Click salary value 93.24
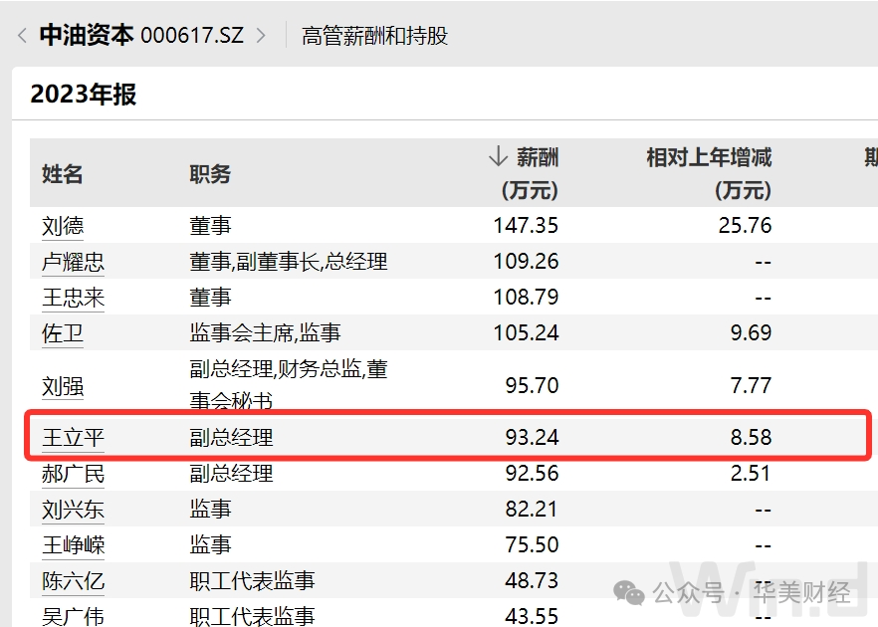The image size is (878, 627). (x=532, y=437)
